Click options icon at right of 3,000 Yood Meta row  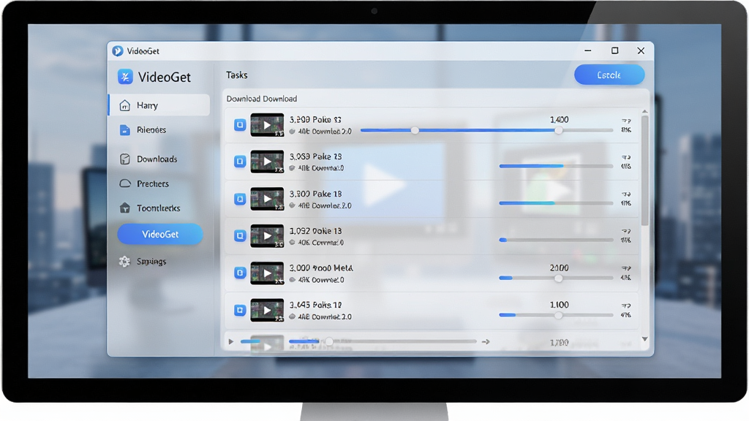coord(626,268)
